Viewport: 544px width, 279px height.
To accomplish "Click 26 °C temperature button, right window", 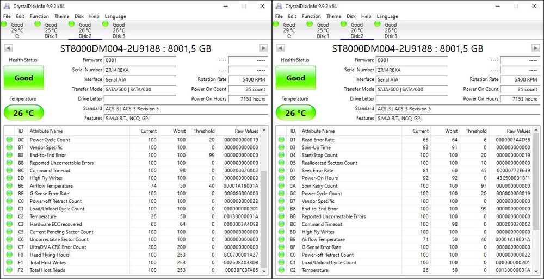I will click(x=295, y=113).
